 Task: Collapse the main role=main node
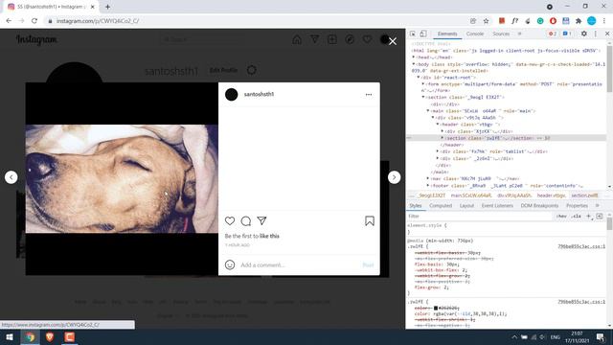[x=428, y=111]
